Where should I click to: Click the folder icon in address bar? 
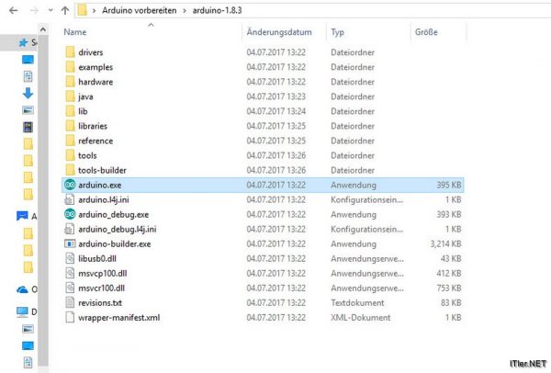point(83,10)
